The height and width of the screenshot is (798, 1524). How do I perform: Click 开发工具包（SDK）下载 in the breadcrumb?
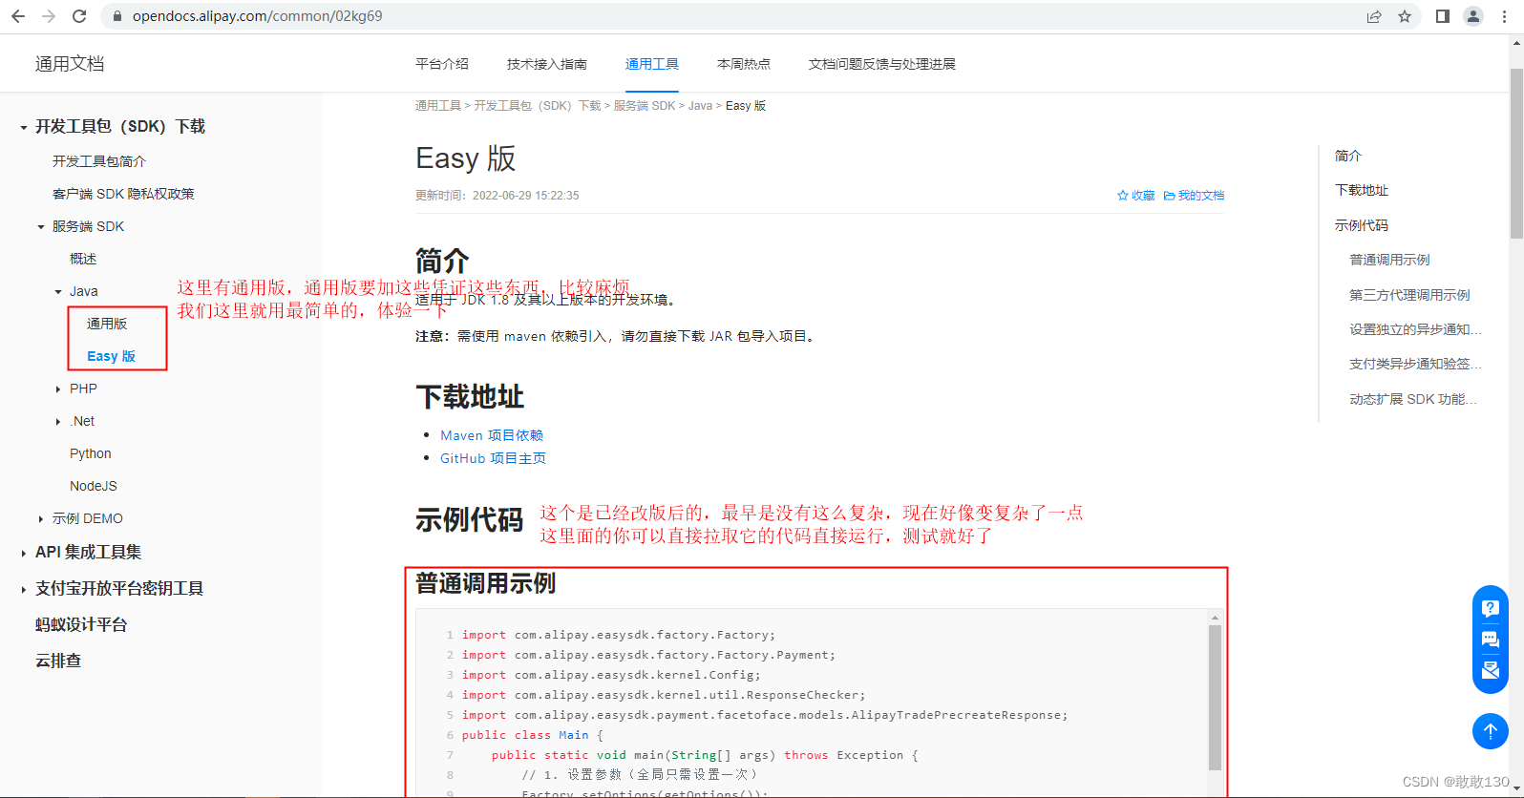[x=538, y=106]
